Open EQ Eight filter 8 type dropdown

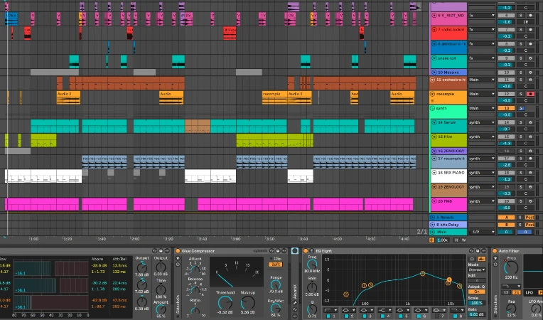458,310
